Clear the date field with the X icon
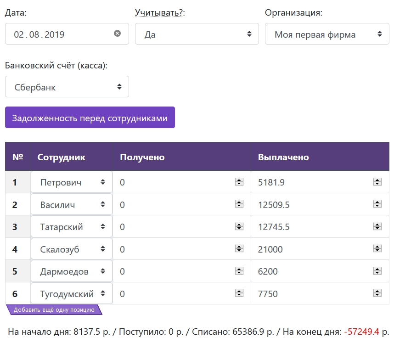 pyautogui.click(x=117, y=34)
